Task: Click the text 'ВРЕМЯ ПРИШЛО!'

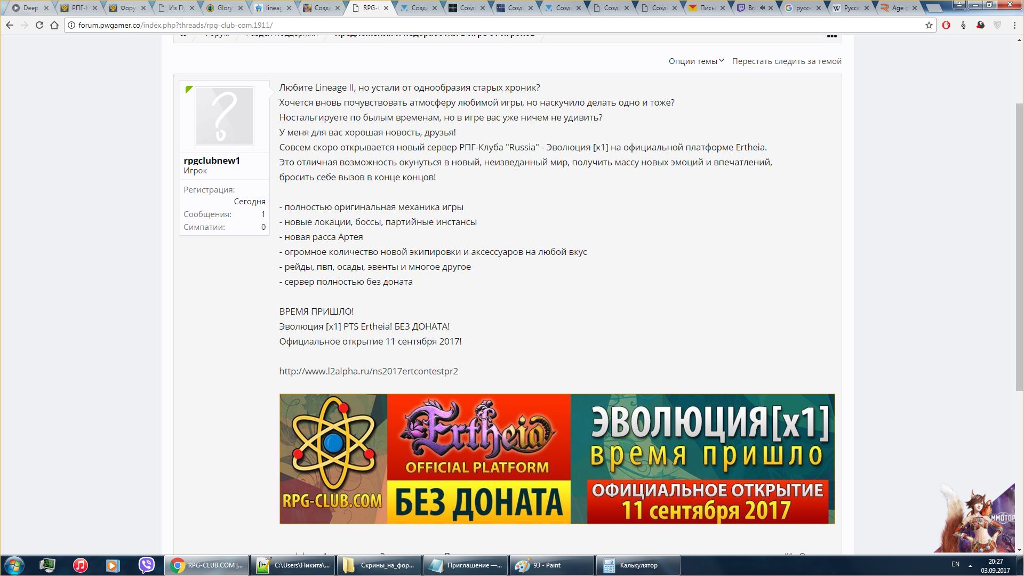Action: (x=316, y=311)
